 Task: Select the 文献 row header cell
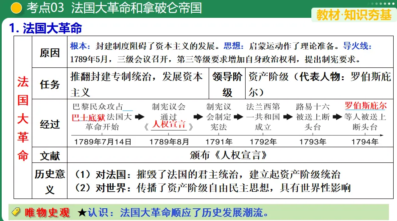(50, 155)
